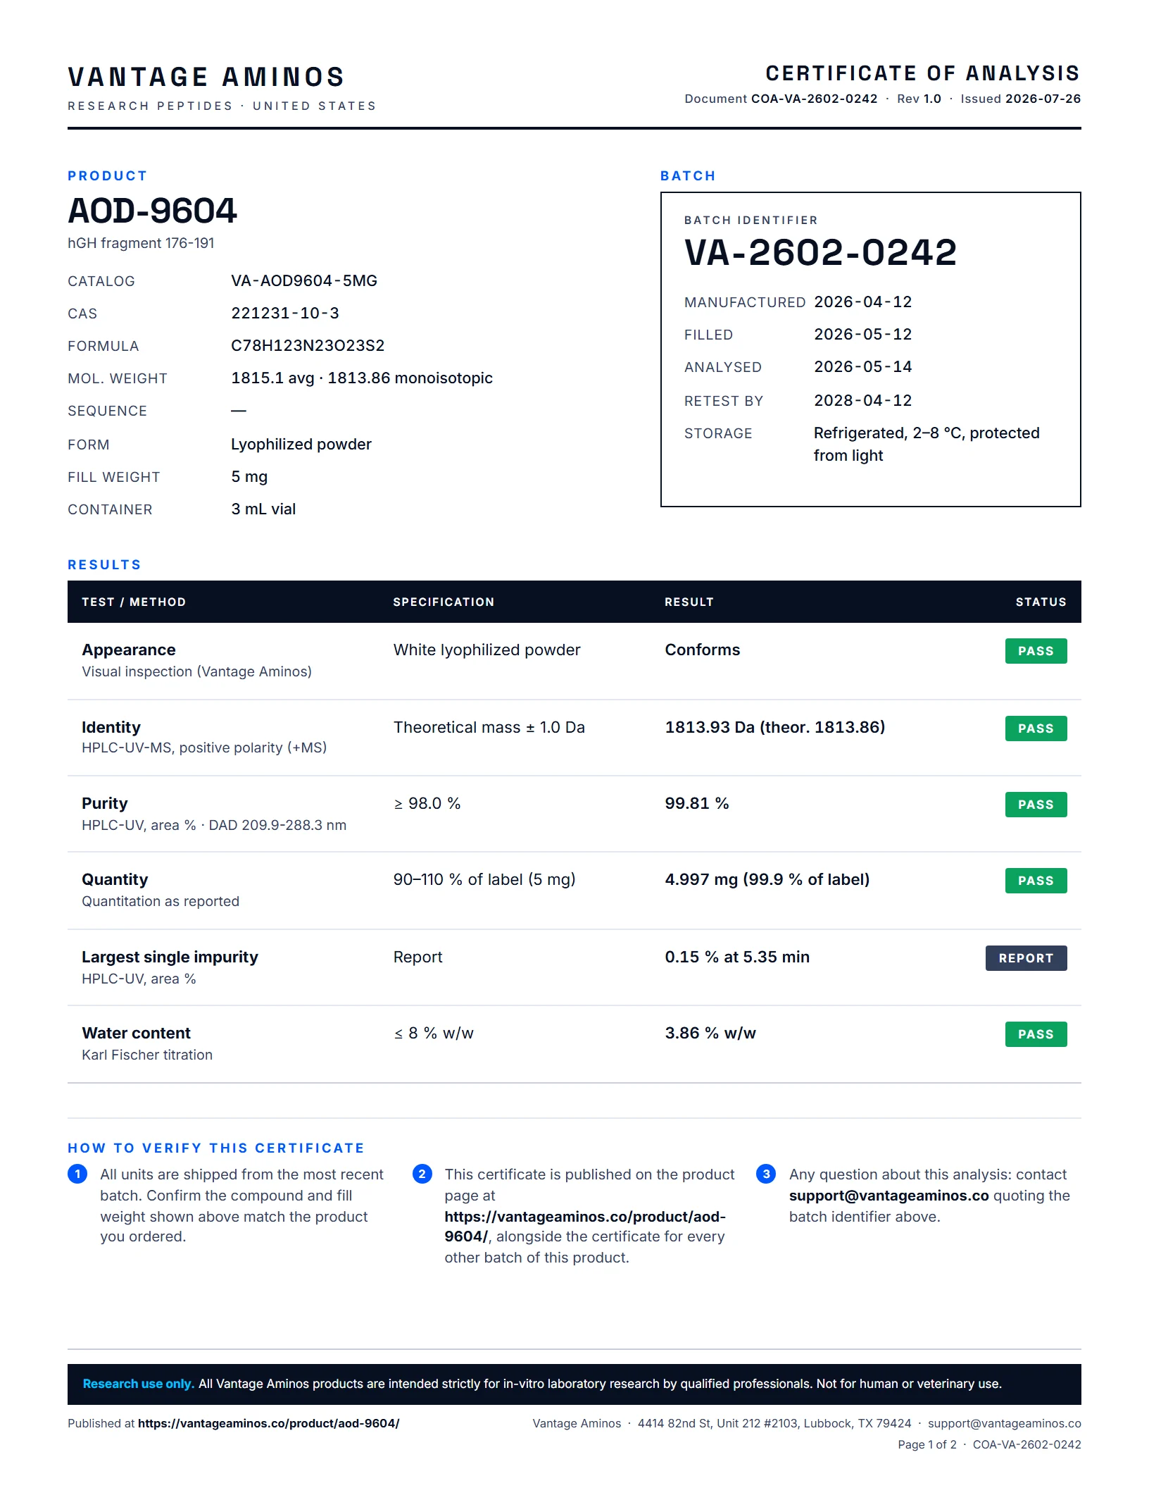Screen dimensions: 1149x1488
Task: Click the PASS badge in Purity row
Action: click(1036, 805)
